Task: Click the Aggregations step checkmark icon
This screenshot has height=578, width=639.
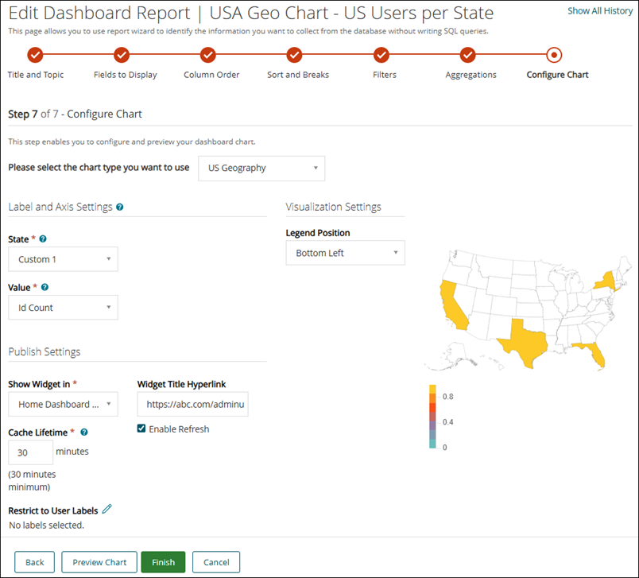Action: click(468, 55)
